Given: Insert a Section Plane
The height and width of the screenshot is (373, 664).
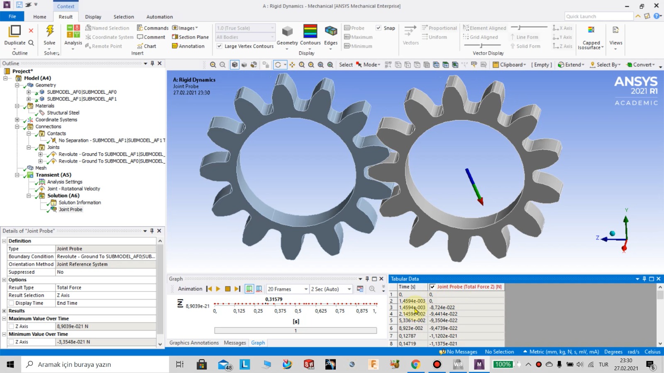Looking at the screenshot, I should click(190, 37).
